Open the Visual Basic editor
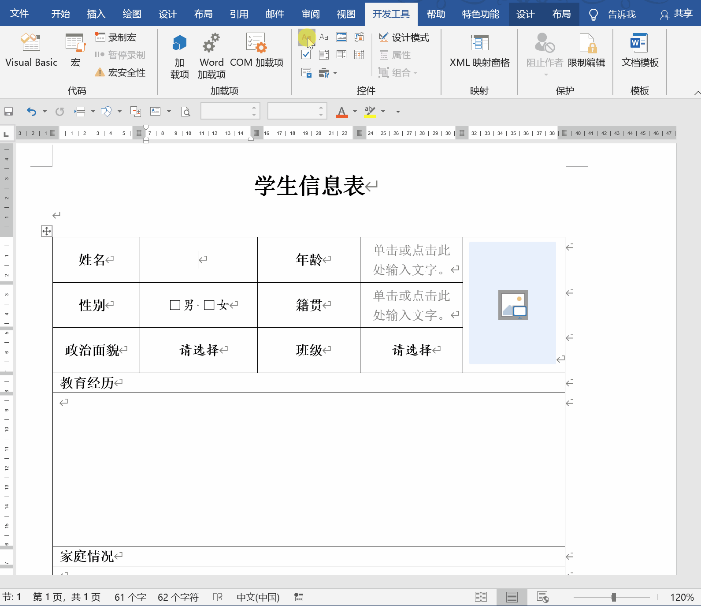Screen dimensions: 701x606 [x=31, y=50]
